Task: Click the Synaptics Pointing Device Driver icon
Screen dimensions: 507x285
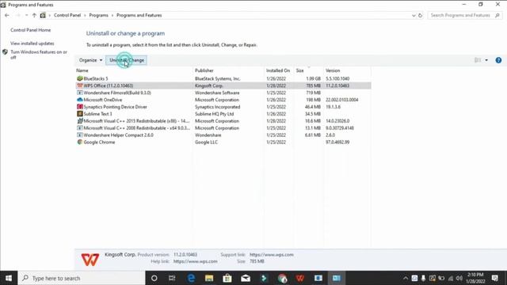Action: coord(80,107)
